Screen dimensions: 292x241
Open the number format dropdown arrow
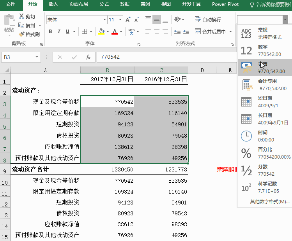(x=285, y=19)
